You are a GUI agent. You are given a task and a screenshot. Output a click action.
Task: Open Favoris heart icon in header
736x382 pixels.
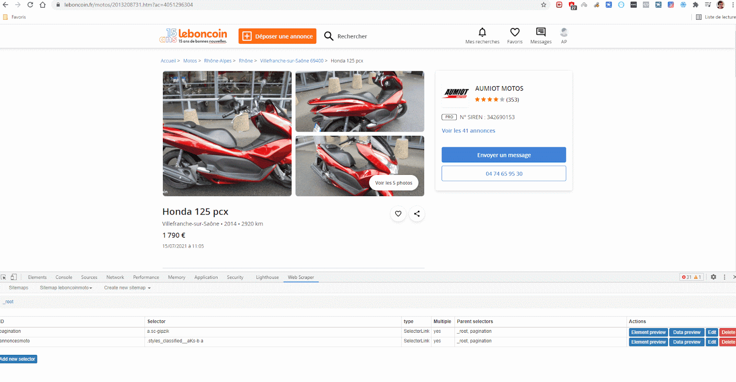[x=515, y=32]
